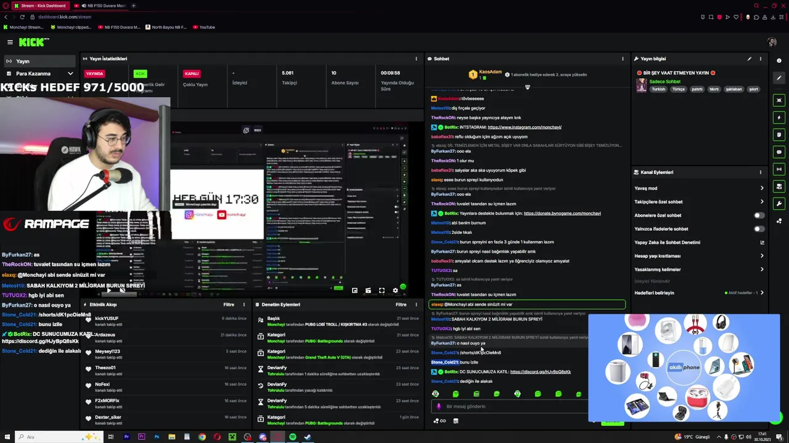789x443 pixels.
Task: Click the akıllı phone ad overlay
Action: point(684,367)
